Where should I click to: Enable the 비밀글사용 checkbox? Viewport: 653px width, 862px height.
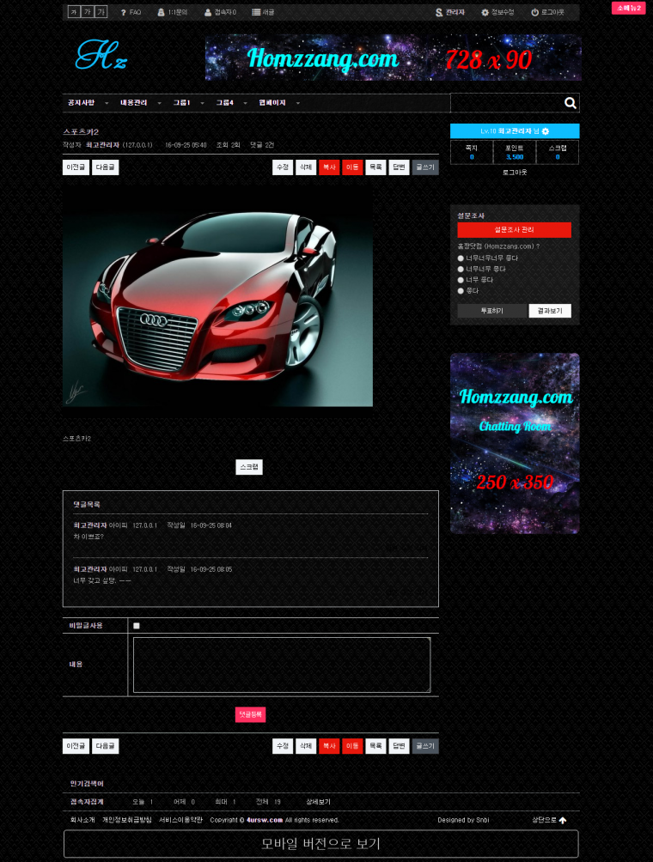(x=137, y=626)
